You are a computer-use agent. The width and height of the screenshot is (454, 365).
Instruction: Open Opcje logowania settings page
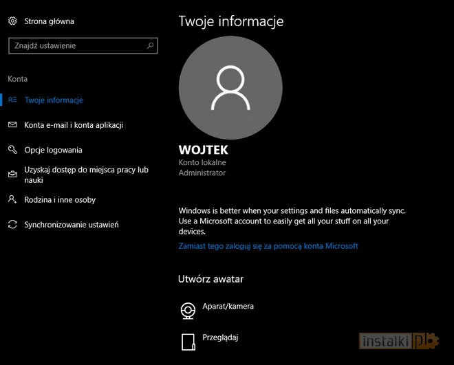click(53, 150)
